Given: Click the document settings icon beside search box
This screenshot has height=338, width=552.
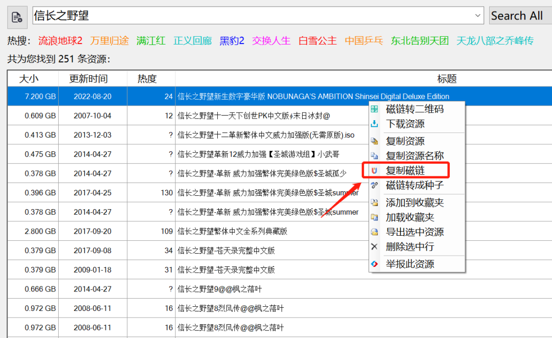Looking at the screenshot, I should point(17,17).
